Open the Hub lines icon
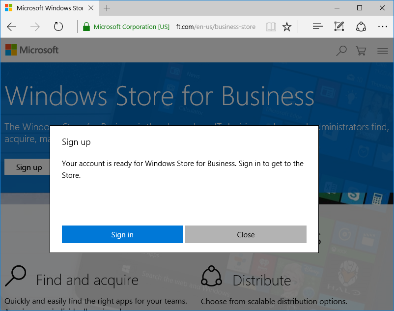Viewport: 394px width, 311px height. point(318,27)
